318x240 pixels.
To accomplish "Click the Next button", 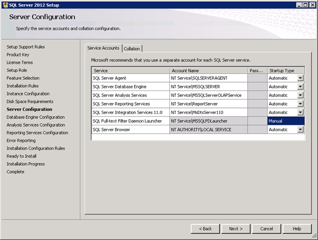I will point(236,229).
